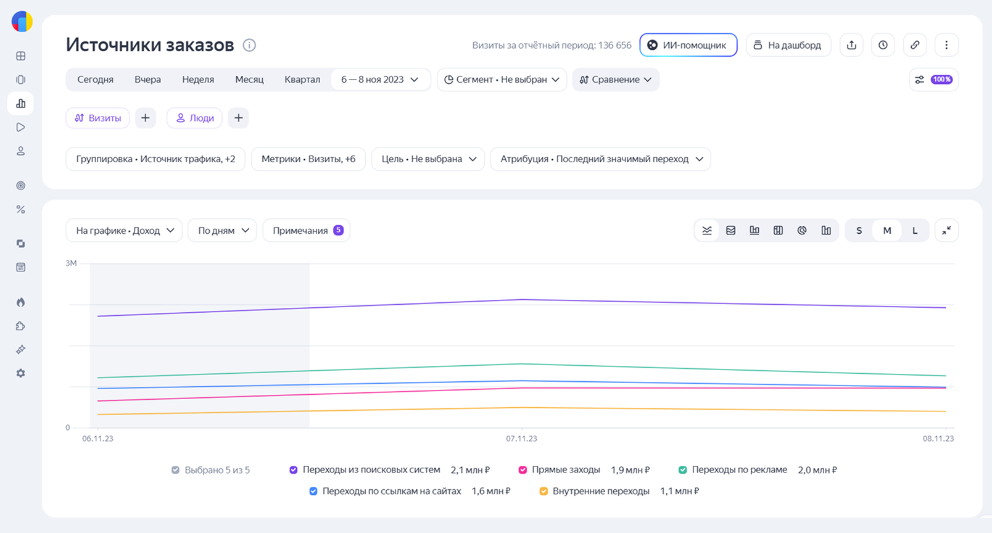Screen dimensions: 992x533
Task: Select the Неделя period tab
Action: click(x=198, y=80)
